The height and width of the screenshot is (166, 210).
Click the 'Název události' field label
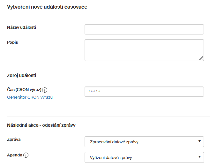[x=21, y=27]
